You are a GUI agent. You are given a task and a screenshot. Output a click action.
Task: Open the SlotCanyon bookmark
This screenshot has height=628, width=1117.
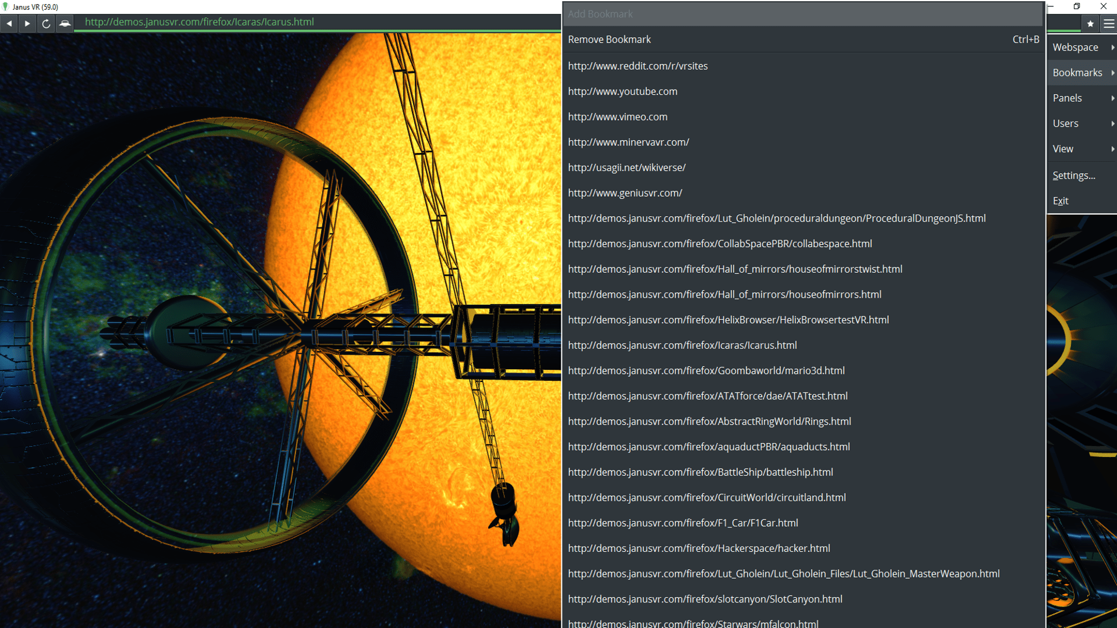(x=705, y=599)
